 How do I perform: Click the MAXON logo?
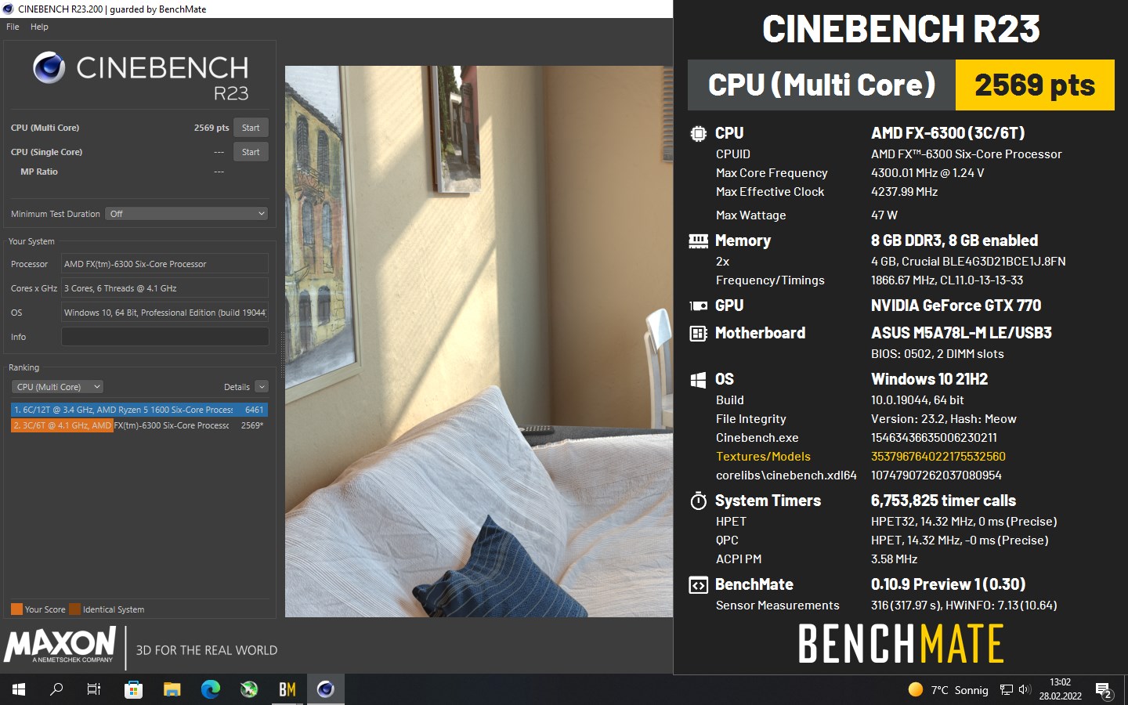(60, 645)
